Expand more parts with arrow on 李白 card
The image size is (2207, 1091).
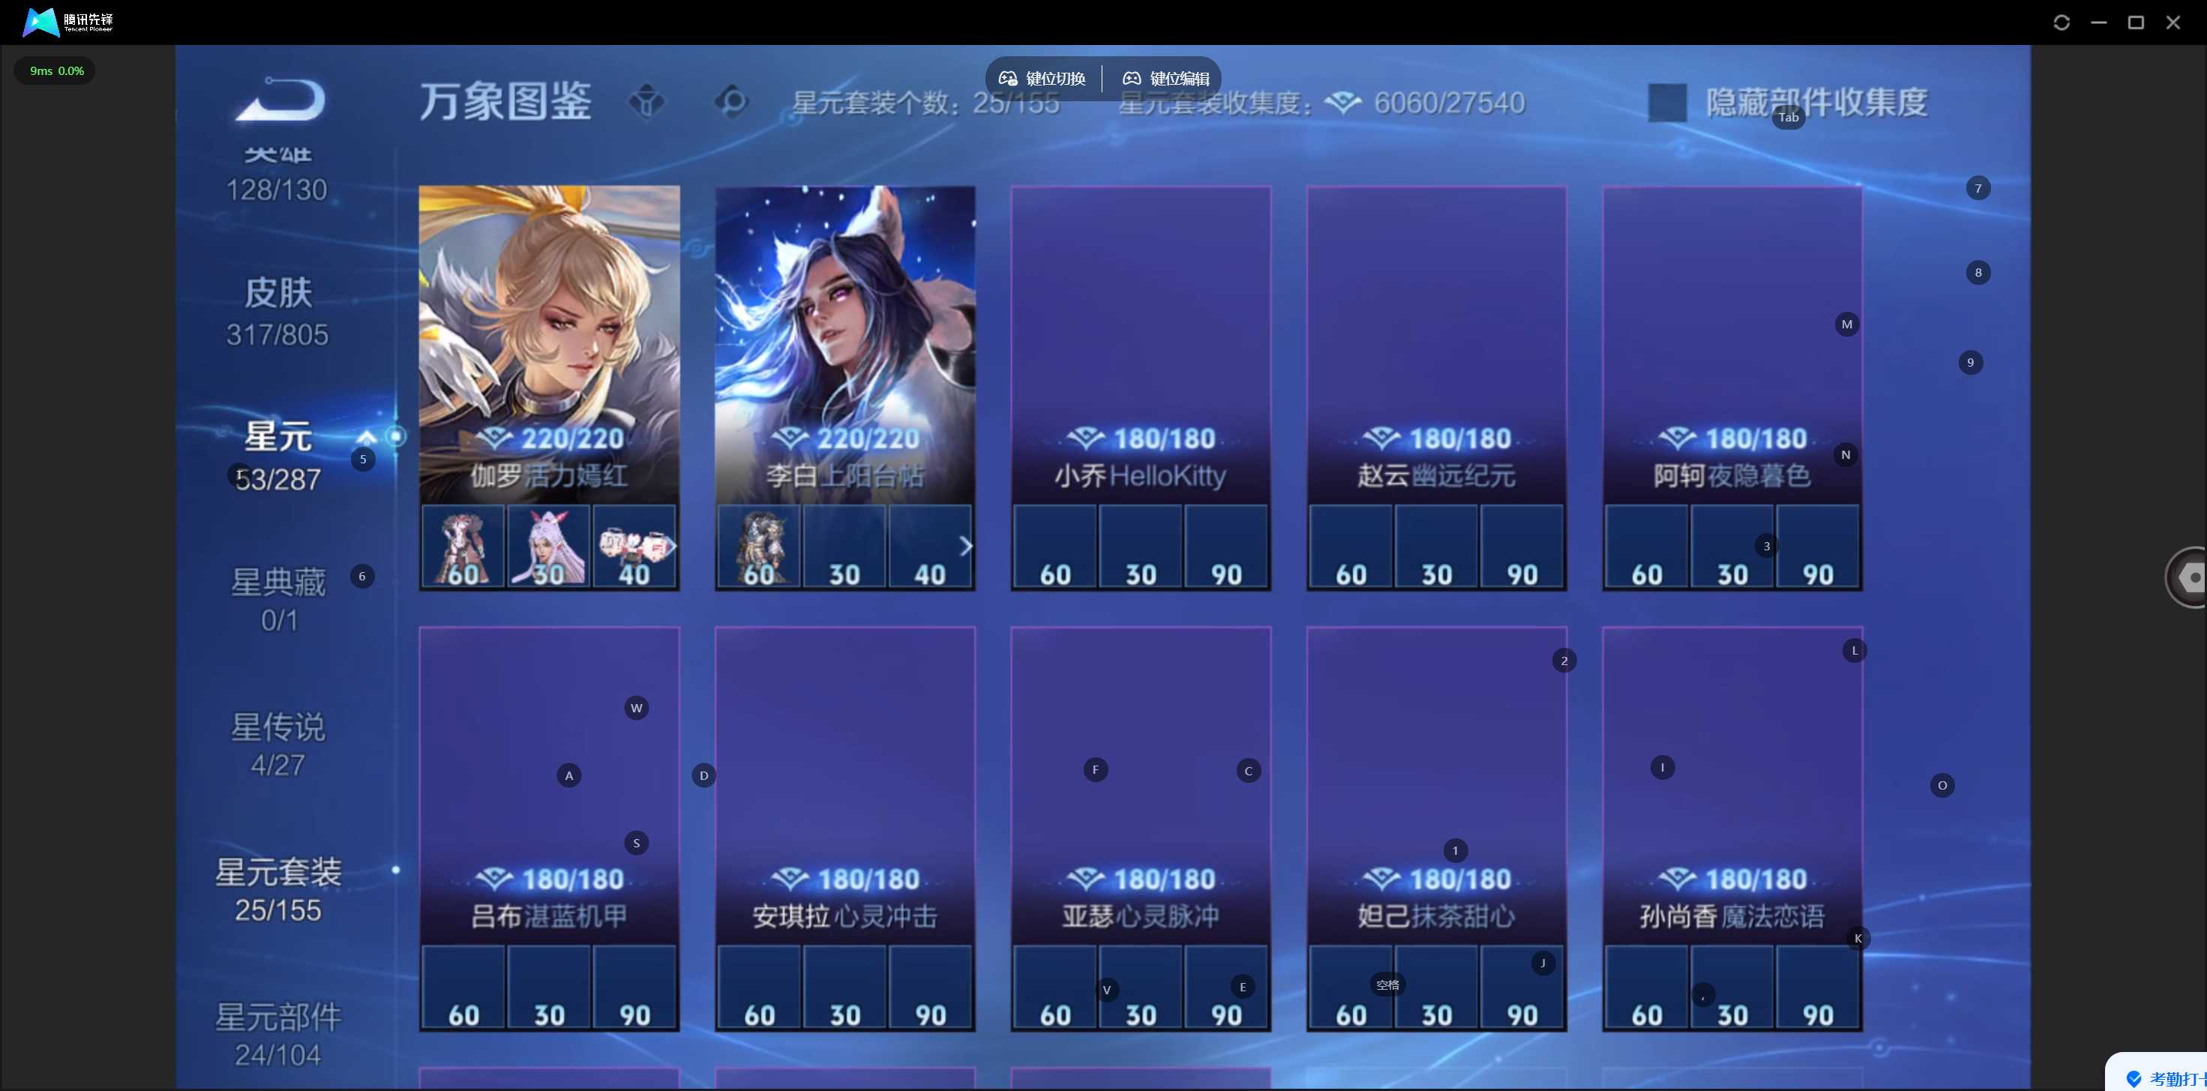(966, 547)
